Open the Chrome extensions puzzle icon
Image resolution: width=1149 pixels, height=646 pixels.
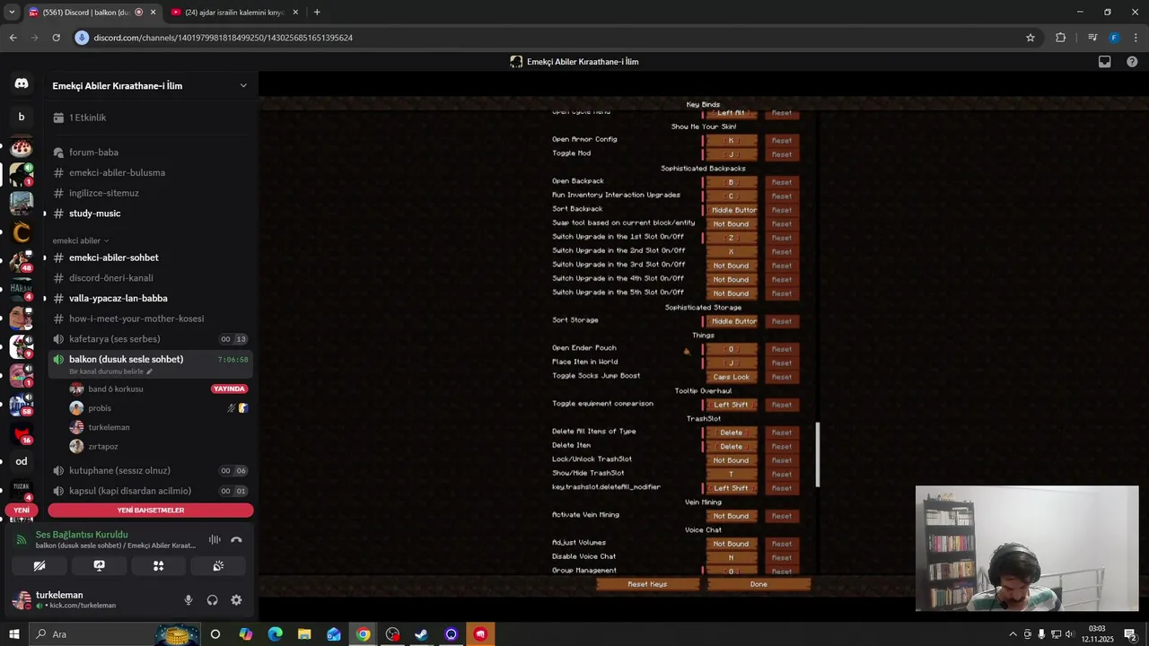pos(1061,38)
